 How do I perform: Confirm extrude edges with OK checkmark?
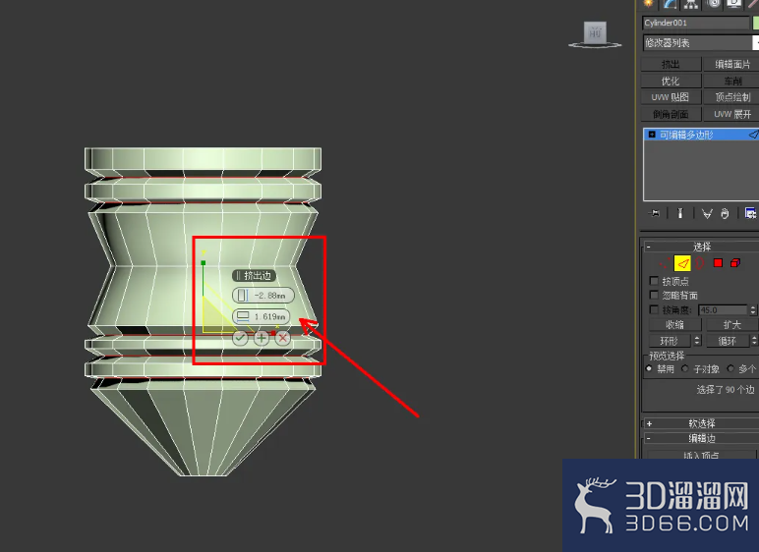[x=240, y=338]
